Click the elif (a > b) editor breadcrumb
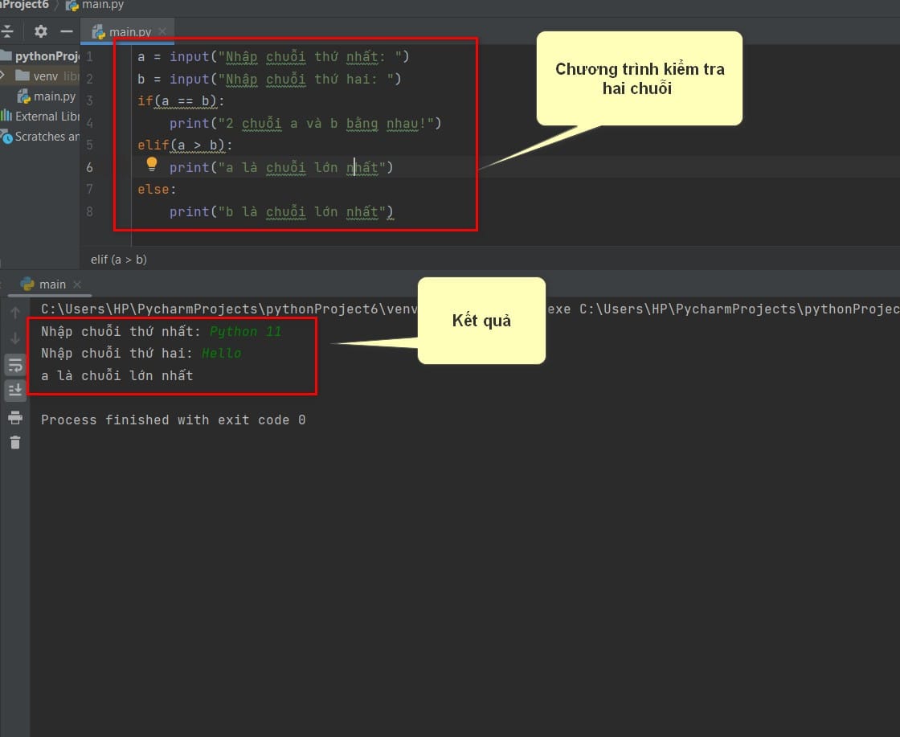This screenshot has width=900, height=737. point(119,260)
